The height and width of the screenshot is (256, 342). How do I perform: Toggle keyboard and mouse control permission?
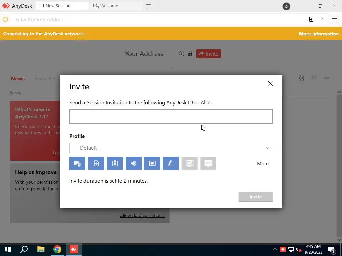[77, 163]
